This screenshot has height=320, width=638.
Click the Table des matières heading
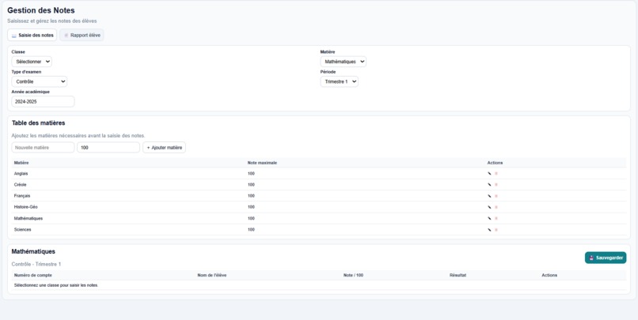38,122
